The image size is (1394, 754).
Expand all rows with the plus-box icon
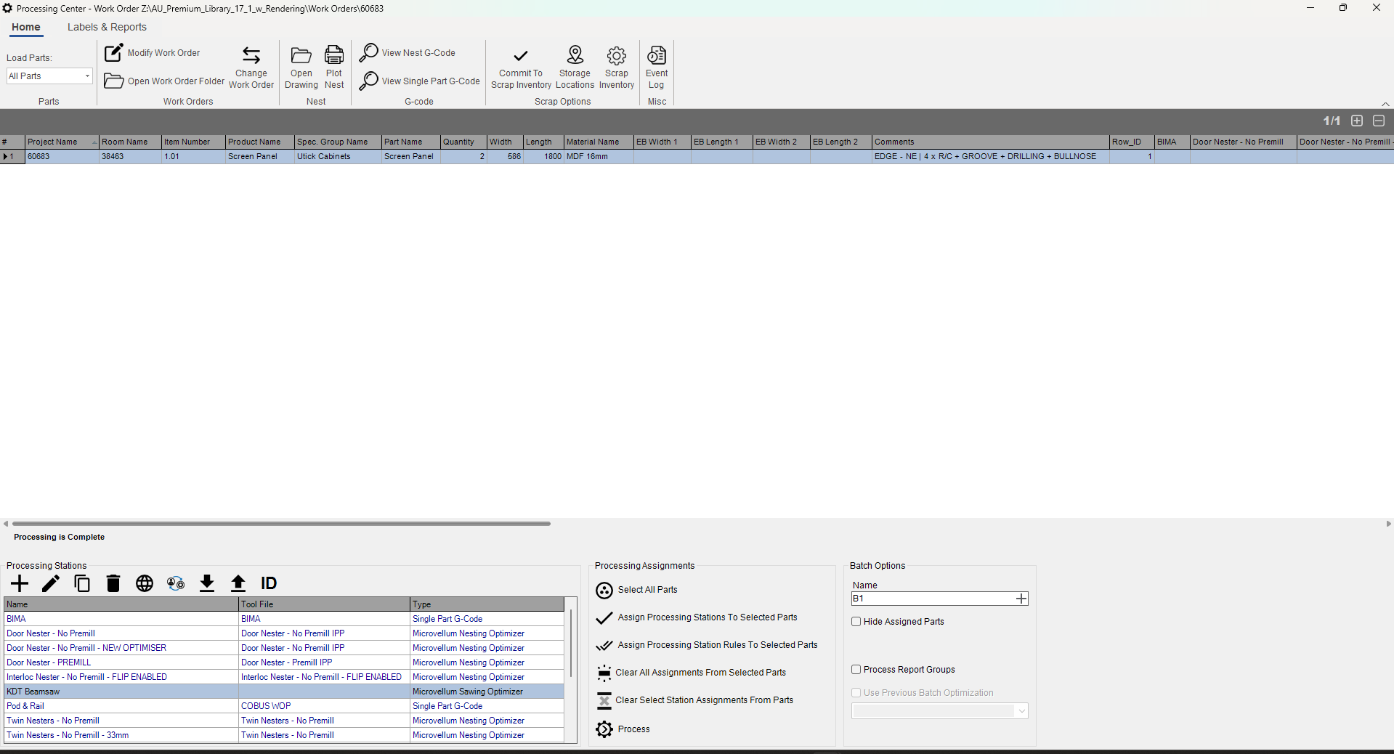(1357, 121)
